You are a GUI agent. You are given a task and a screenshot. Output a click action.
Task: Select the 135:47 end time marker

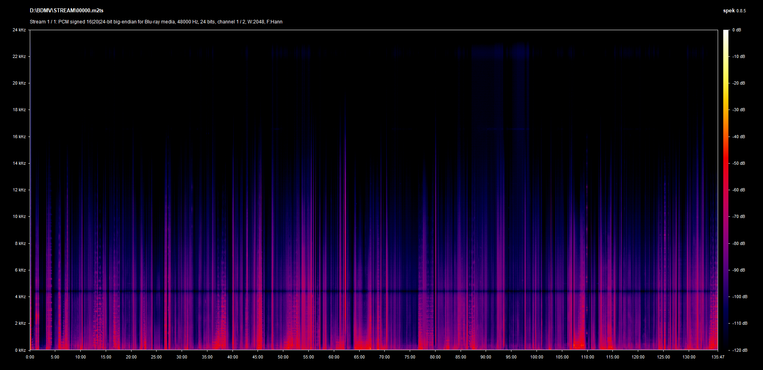[718, 357]
